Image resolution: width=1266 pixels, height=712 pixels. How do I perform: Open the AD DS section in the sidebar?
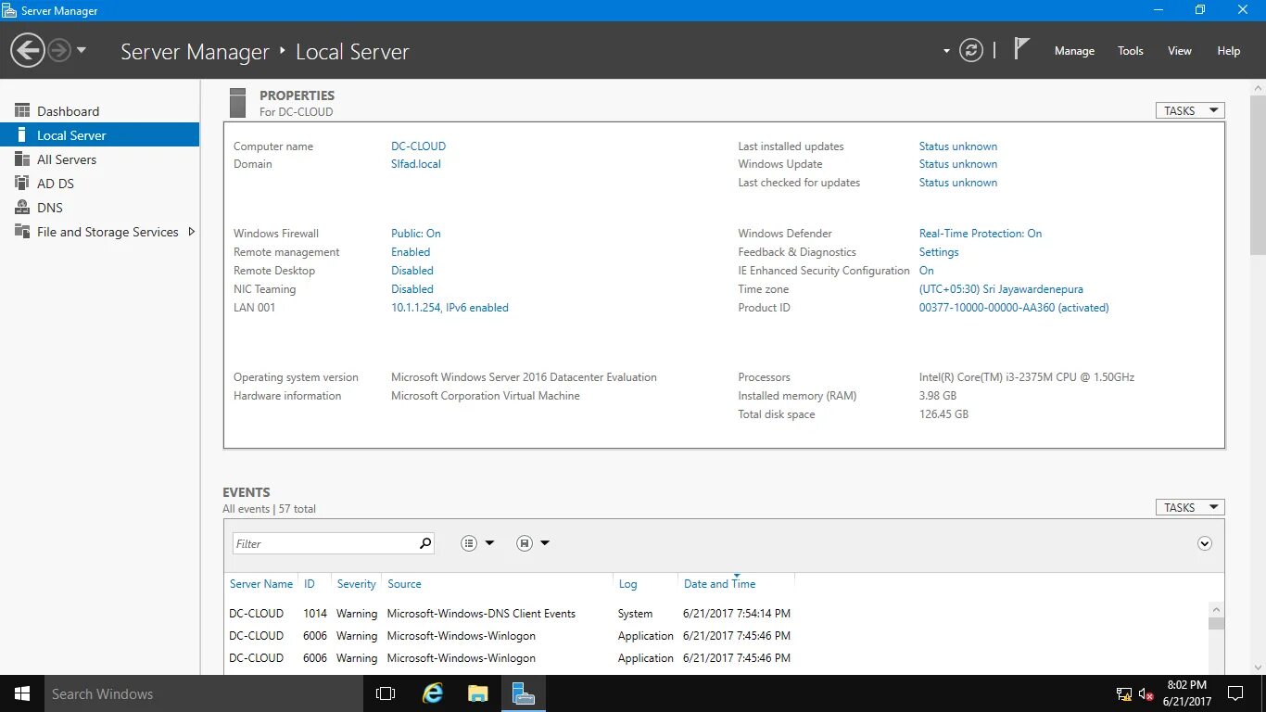click(x=53, y=183)
